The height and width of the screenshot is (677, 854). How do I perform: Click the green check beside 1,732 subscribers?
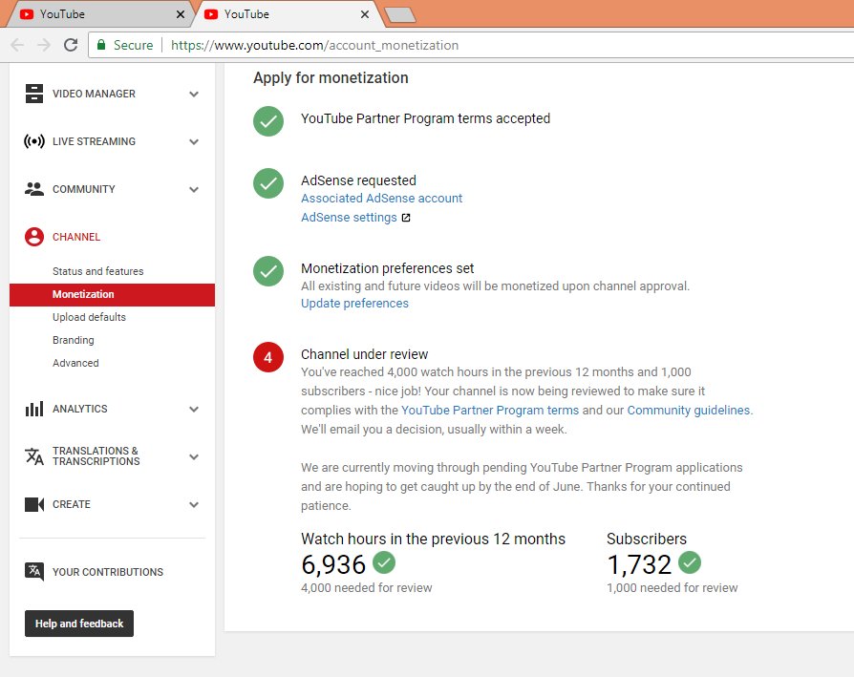coord(690,562)
